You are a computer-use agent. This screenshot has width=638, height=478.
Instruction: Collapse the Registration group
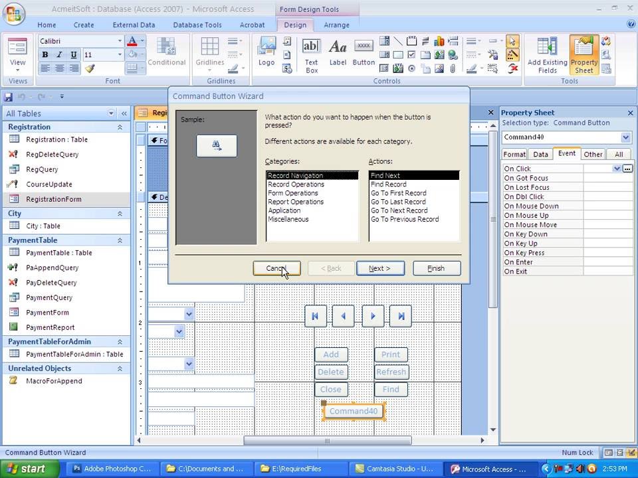[120, 127]
